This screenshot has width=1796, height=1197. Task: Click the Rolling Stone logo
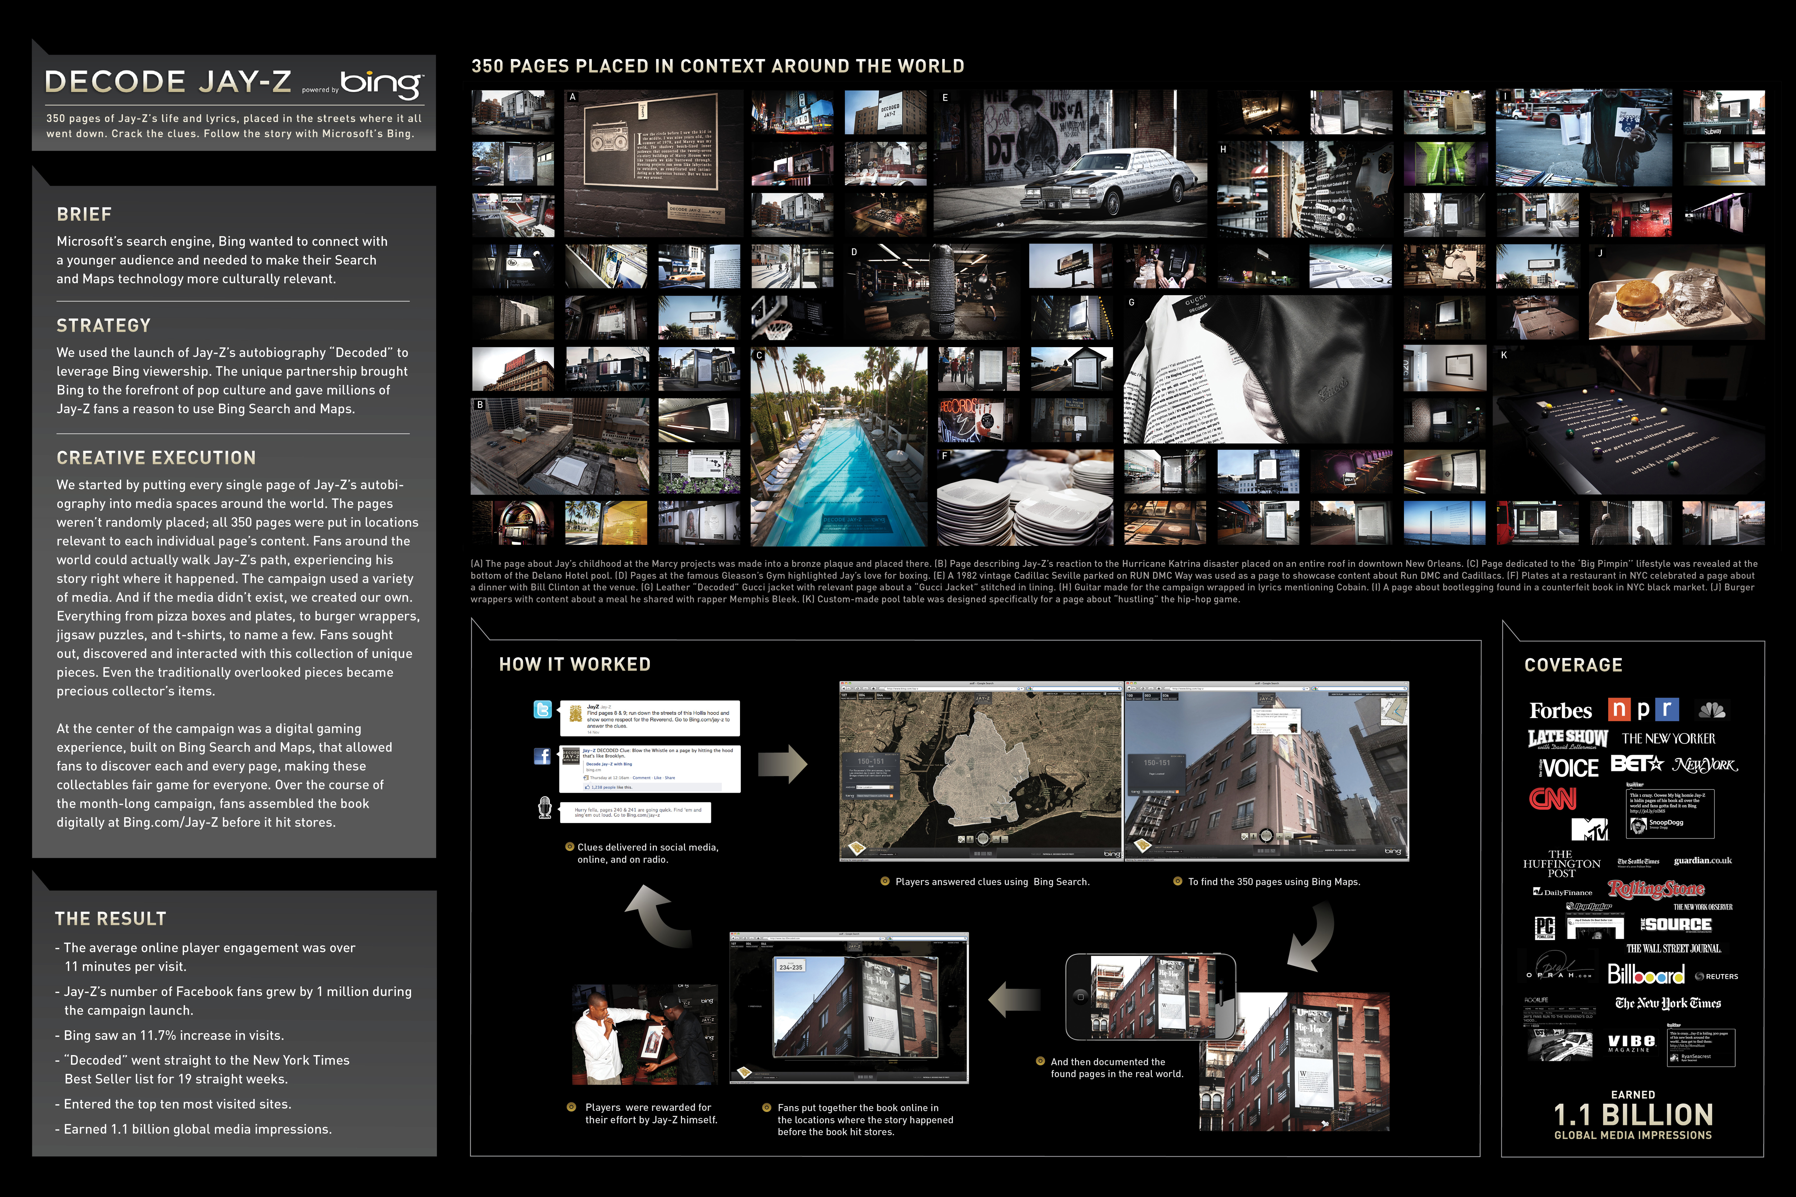(1656, 889)
